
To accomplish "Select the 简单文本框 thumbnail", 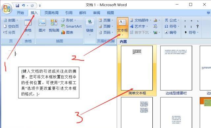I will pos(137,70).
